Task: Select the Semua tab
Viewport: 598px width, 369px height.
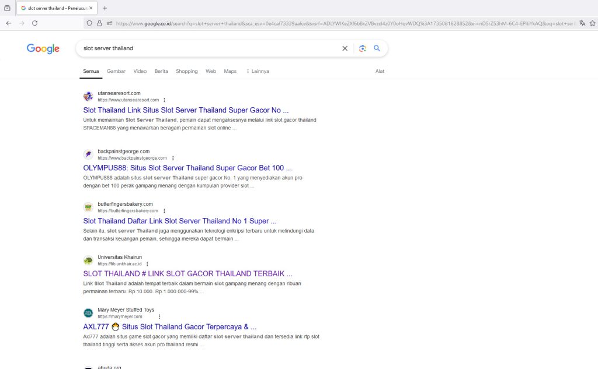Action: click(91, 71)
